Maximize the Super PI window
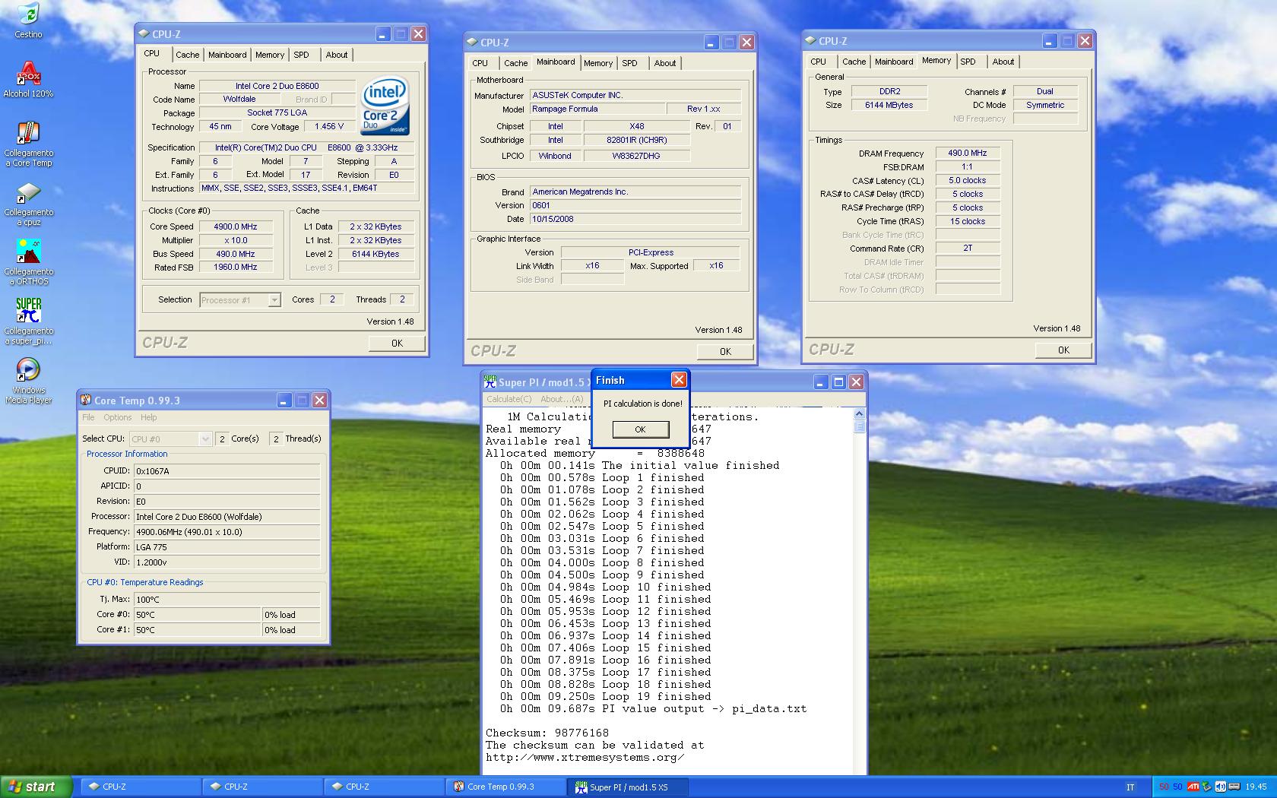Screen dimensions: 1277x798 [x=838, y=382]
